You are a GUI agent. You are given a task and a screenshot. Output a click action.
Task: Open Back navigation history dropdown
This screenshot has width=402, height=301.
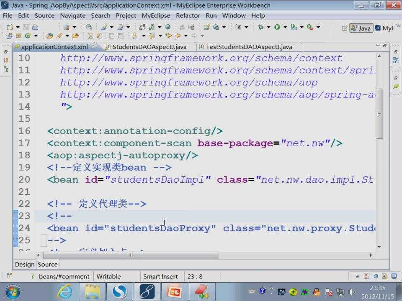186,36
